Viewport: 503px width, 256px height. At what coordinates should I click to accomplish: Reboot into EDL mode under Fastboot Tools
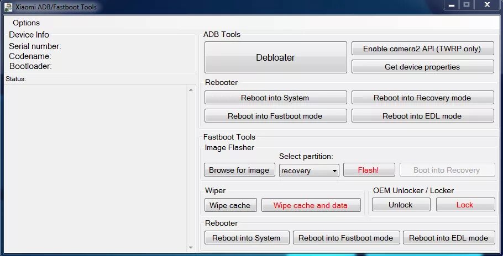[x=449, y=238]
